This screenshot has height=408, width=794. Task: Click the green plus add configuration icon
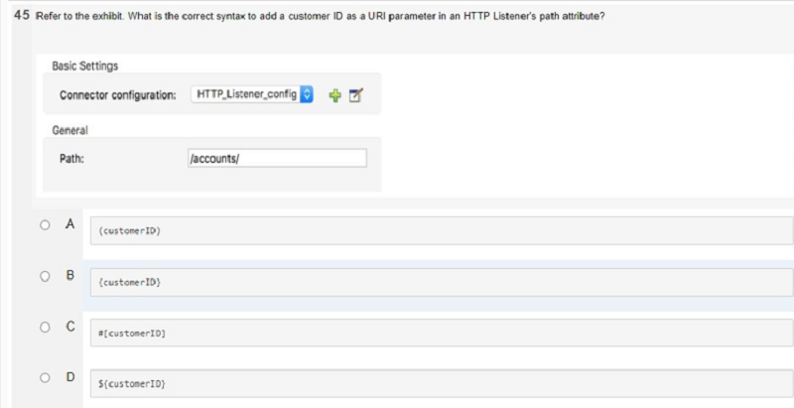tap(334, 95)
